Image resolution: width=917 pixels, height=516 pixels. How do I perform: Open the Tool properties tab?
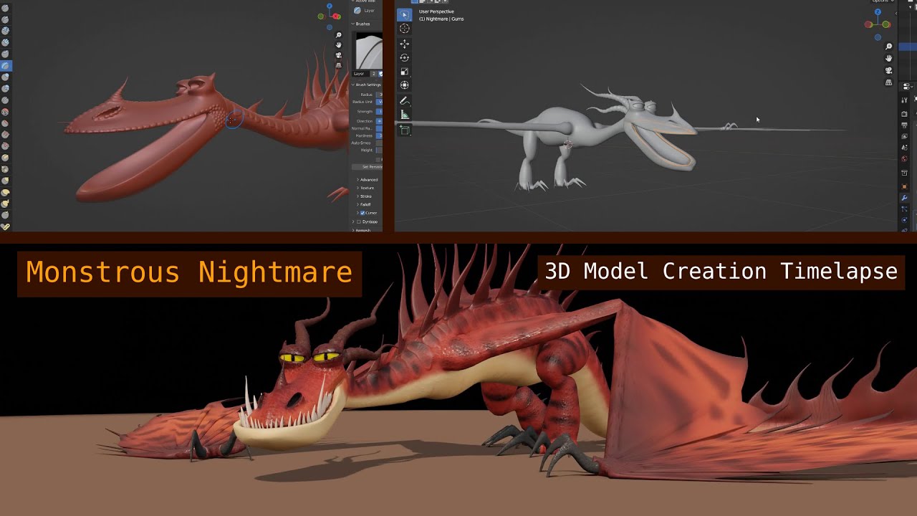point(904,100)
